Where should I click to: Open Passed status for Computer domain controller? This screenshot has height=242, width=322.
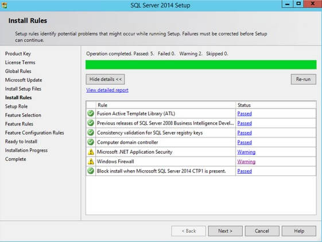[x=245, y=142]
